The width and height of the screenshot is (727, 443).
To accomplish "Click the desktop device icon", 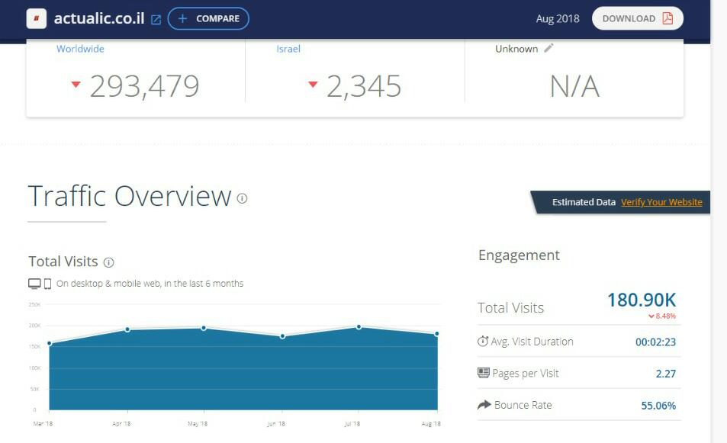I will click(x=34, y=284).
